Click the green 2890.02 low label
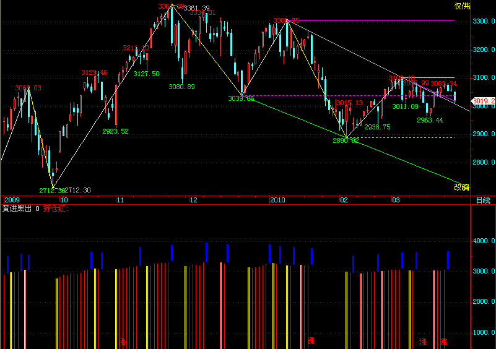 (x=346, y=140)
